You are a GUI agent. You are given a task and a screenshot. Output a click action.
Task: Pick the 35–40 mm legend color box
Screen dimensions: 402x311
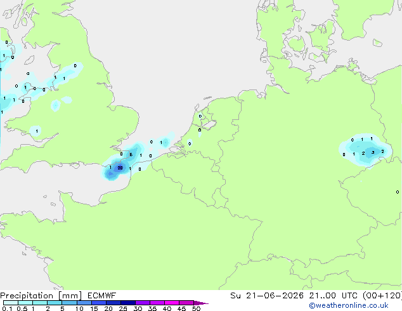(157, 303)
